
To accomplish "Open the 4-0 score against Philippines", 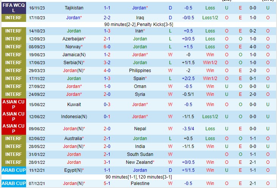I will [x=107, y=71].
